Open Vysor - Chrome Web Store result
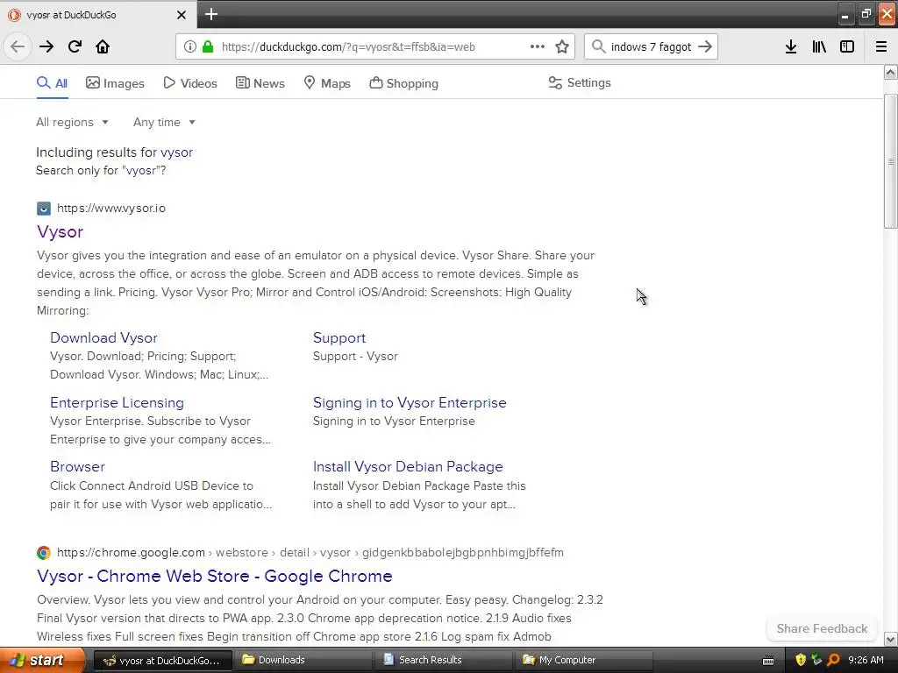898x673 pixels. (x=215, y=576)
